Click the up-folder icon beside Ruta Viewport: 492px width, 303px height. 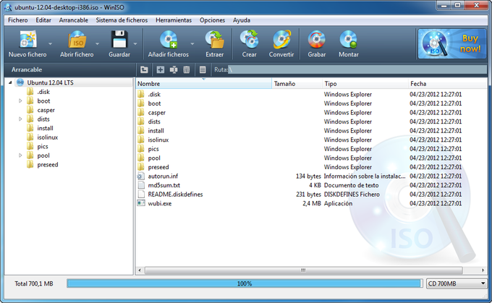pyautogui.click(x=144, y=69)
